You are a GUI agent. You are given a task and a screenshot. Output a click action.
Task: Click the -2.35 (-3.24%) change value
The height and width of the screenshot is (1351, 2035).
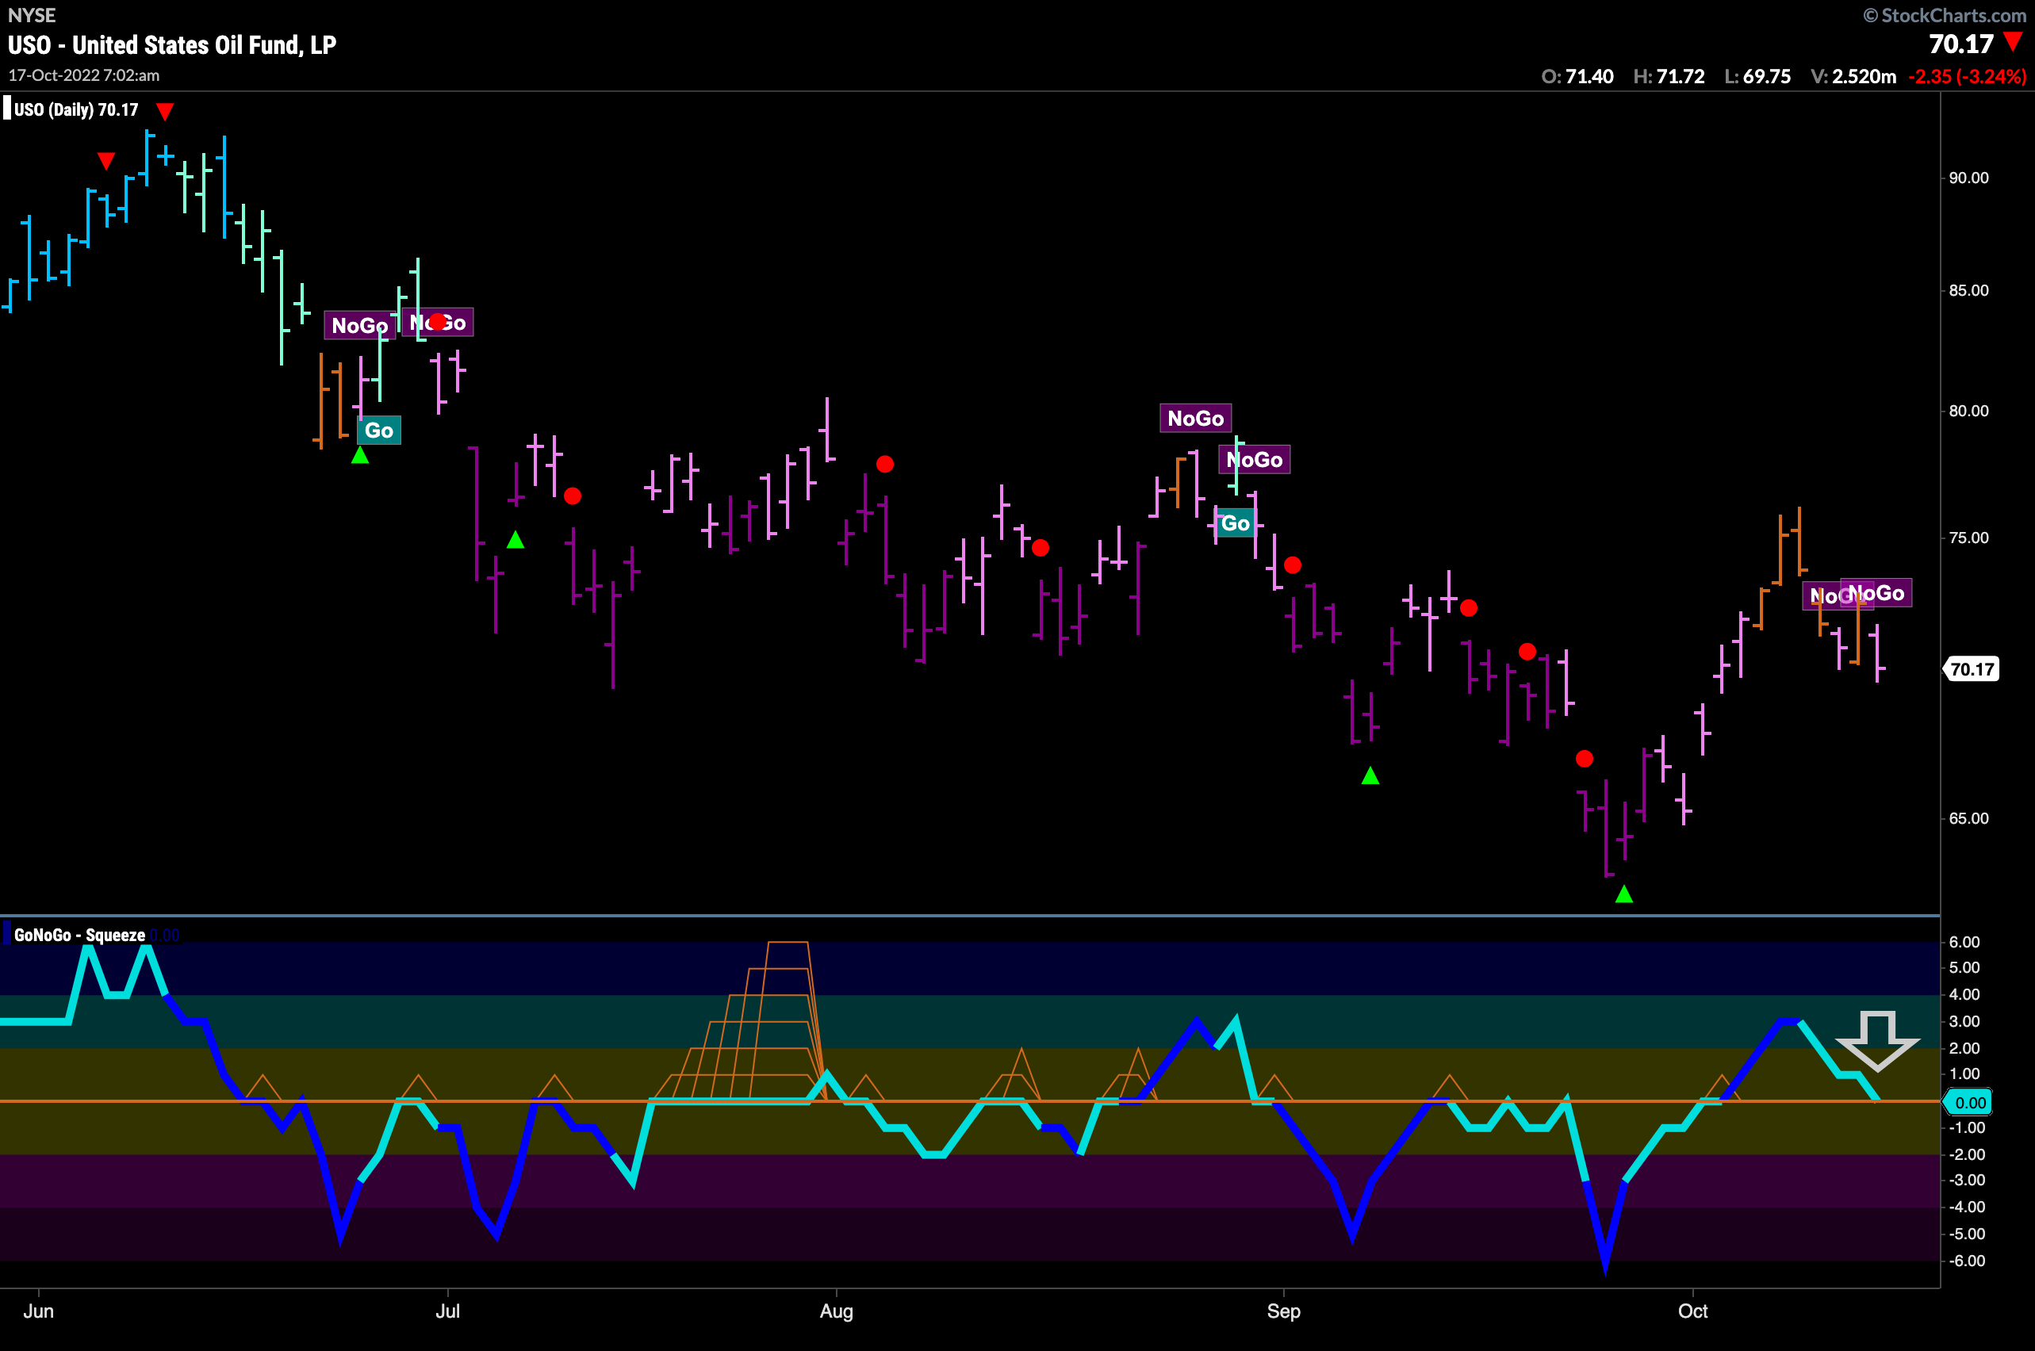coord(1967,76)
